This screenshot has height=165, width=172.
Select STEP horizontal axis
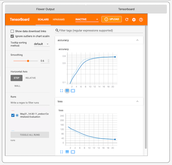click(17, 78)
